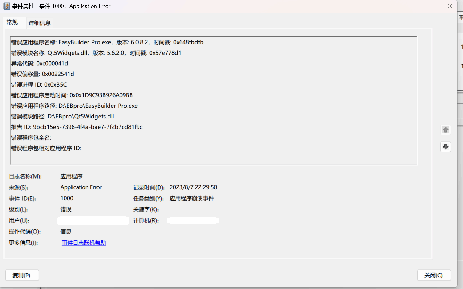Close the event properties dialog window

(x=449, y=6)
